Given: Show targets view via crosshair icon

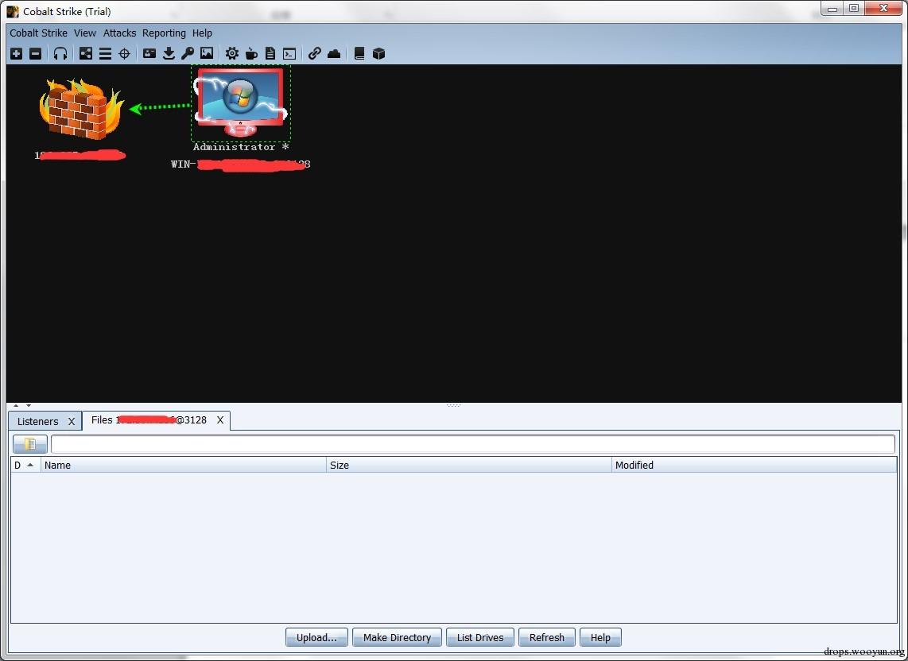Looking at the screenshot, I should [124, 54].
